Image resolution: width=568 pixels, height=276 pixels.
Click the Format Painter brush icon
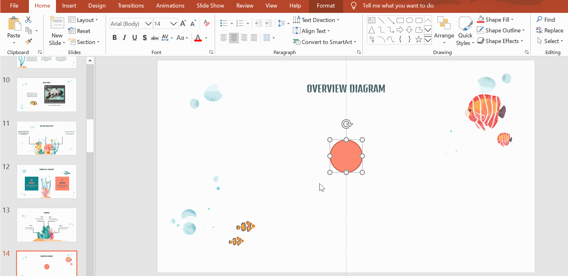[x=29, y=41]
